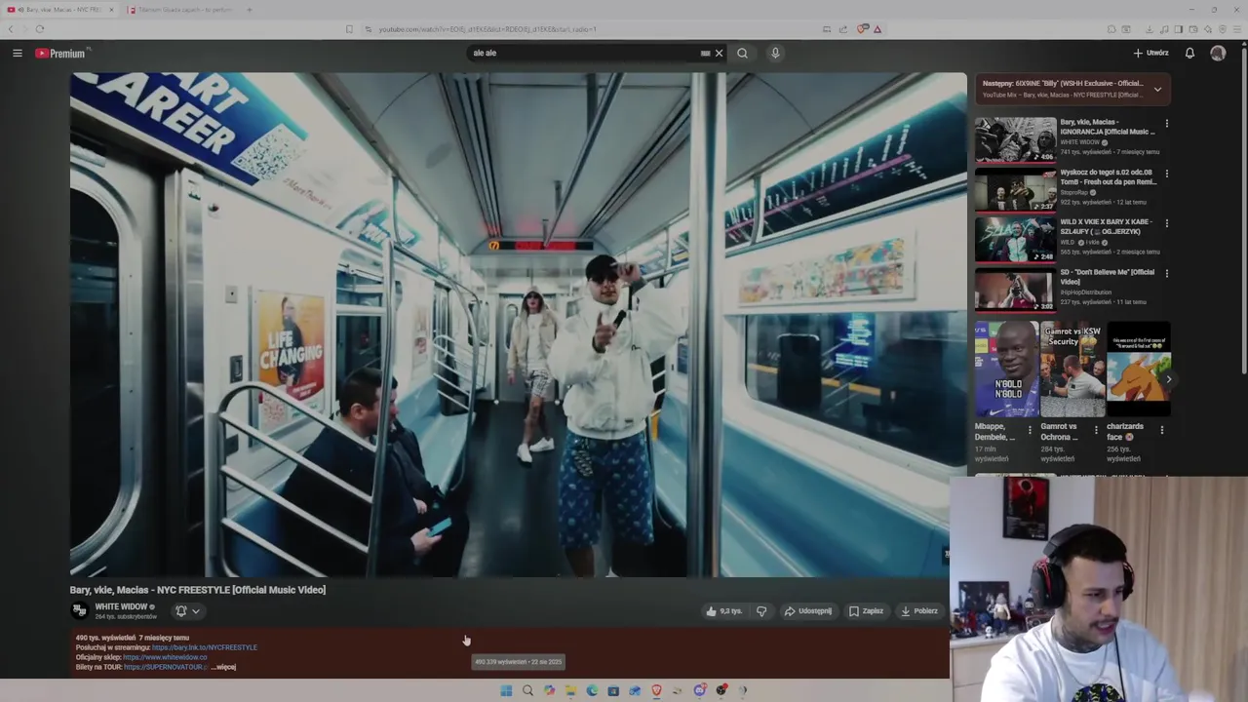Open IGNORANCJA video thumbnail
The width and height of the screenshot is (1248, 702).
point(1015,139)
